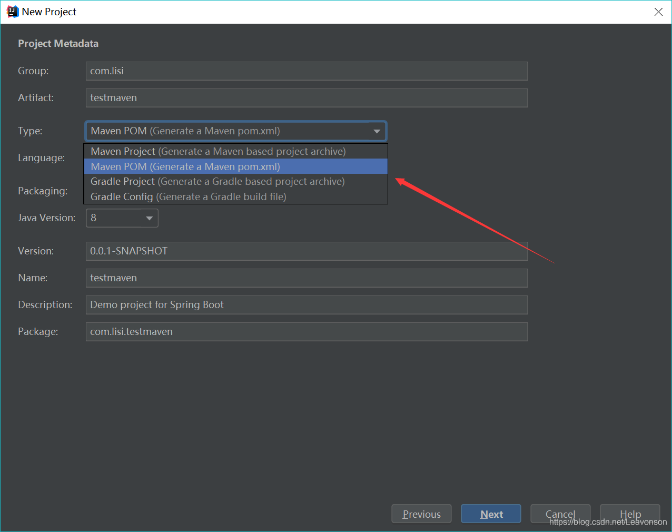
Task: Pick Gradle Project from Type list
Action: (236, 181)
